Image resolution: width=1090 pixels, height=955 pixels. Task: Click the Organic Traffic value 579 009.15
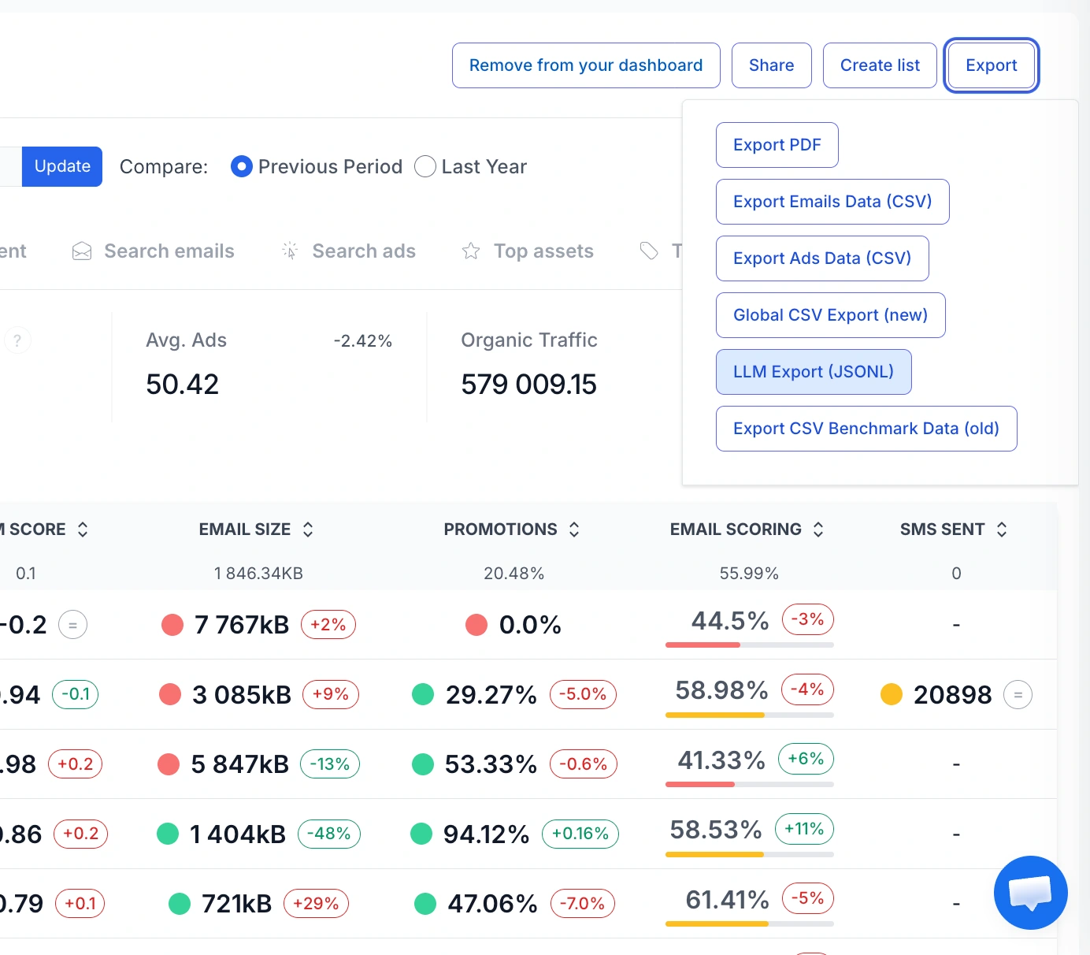pos(529,385)
